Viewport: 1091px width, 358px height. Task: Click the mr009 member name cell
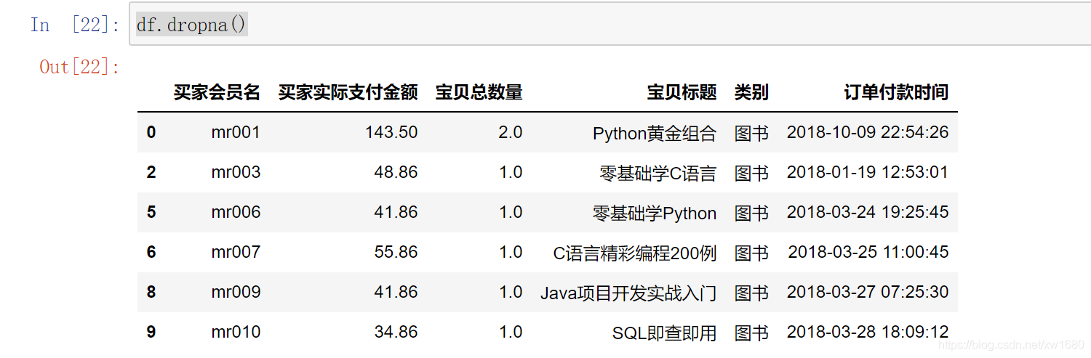click(236, 292)
